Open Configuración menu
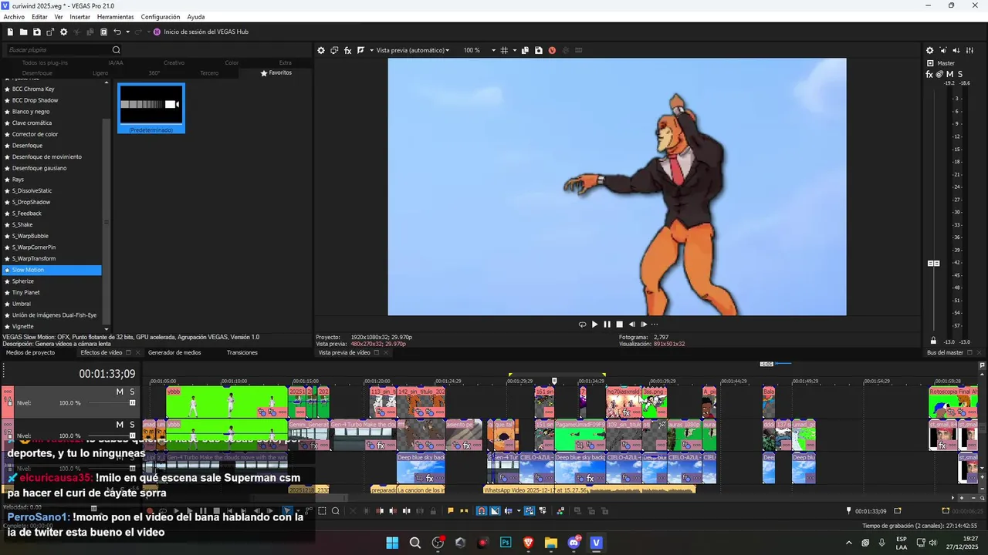Viewport: 988px width, 555px height. coord(161,17)
